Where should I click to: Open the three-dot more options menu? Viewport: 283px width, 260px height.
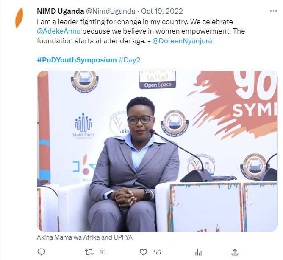(x=273, y=11)
